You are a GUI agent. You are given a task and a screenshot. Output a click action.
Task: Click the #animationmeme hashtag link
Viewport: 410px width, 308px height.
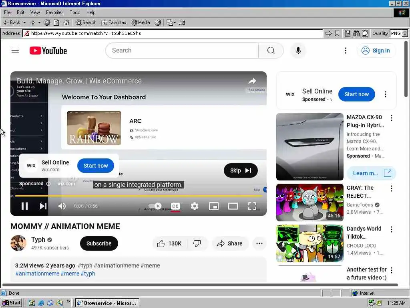pos(37,274)
